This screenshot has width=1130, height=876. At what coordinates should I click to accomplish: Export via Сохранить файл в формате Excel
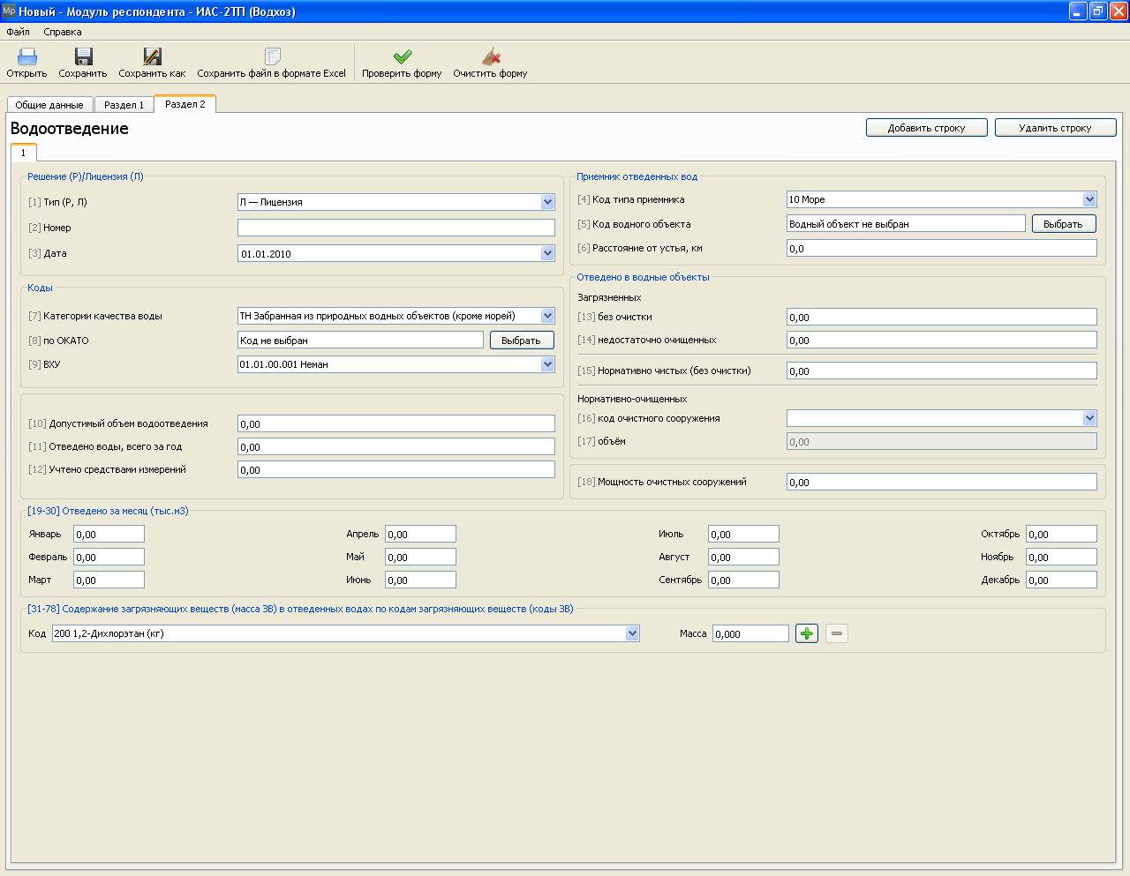click(273, 56)
